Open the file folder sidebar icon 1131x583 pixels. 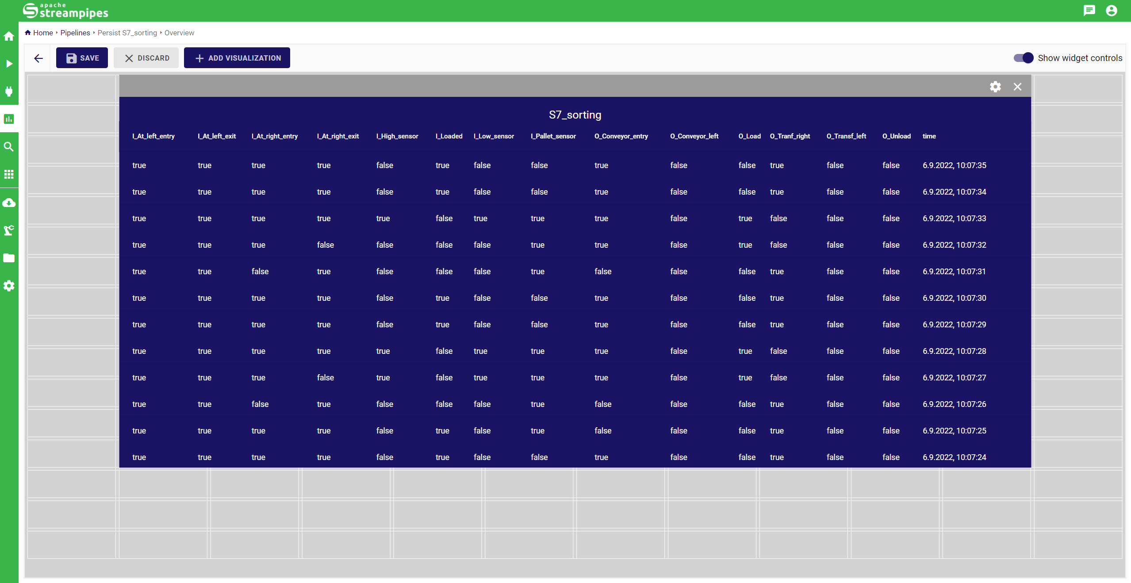9,258
